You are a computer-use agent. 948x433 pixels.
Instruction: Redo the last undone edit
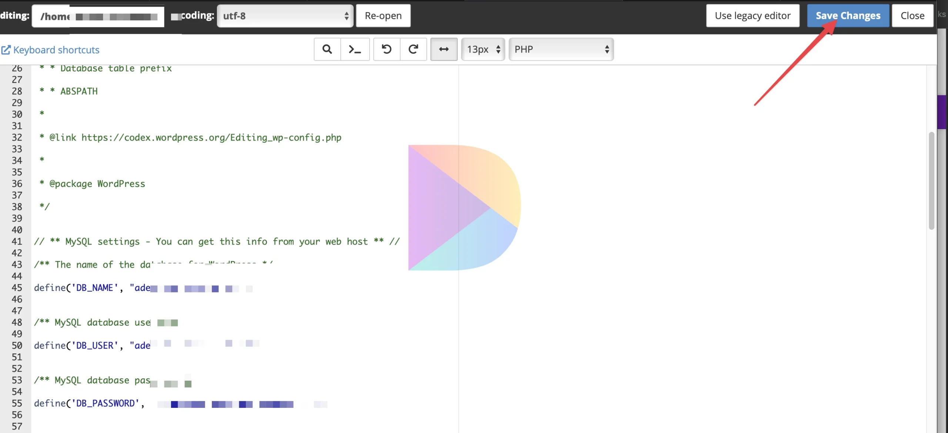tap(413, 49)
